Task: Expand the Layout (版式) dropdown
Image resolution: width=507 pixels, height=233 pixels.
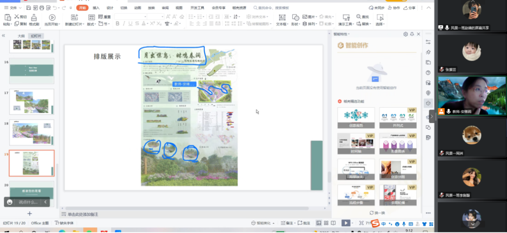Action: [x=95, y=24]
